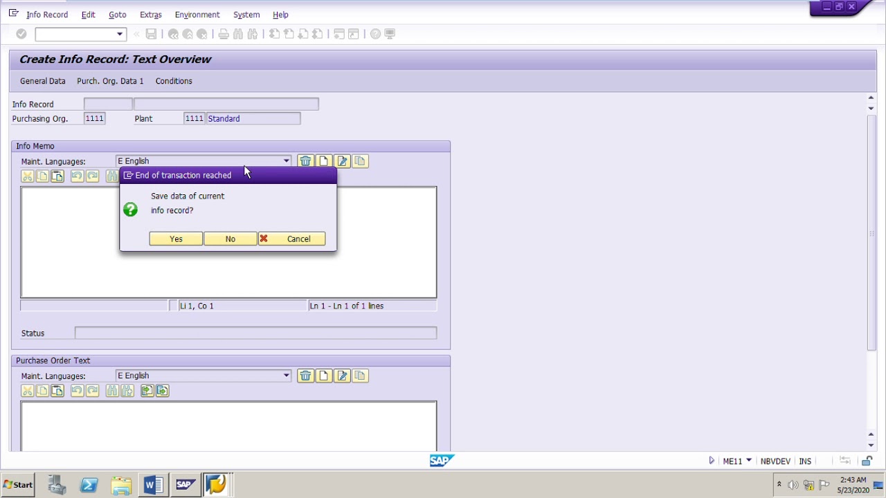
Task: Click the Status field
Action: pos(255,333)
